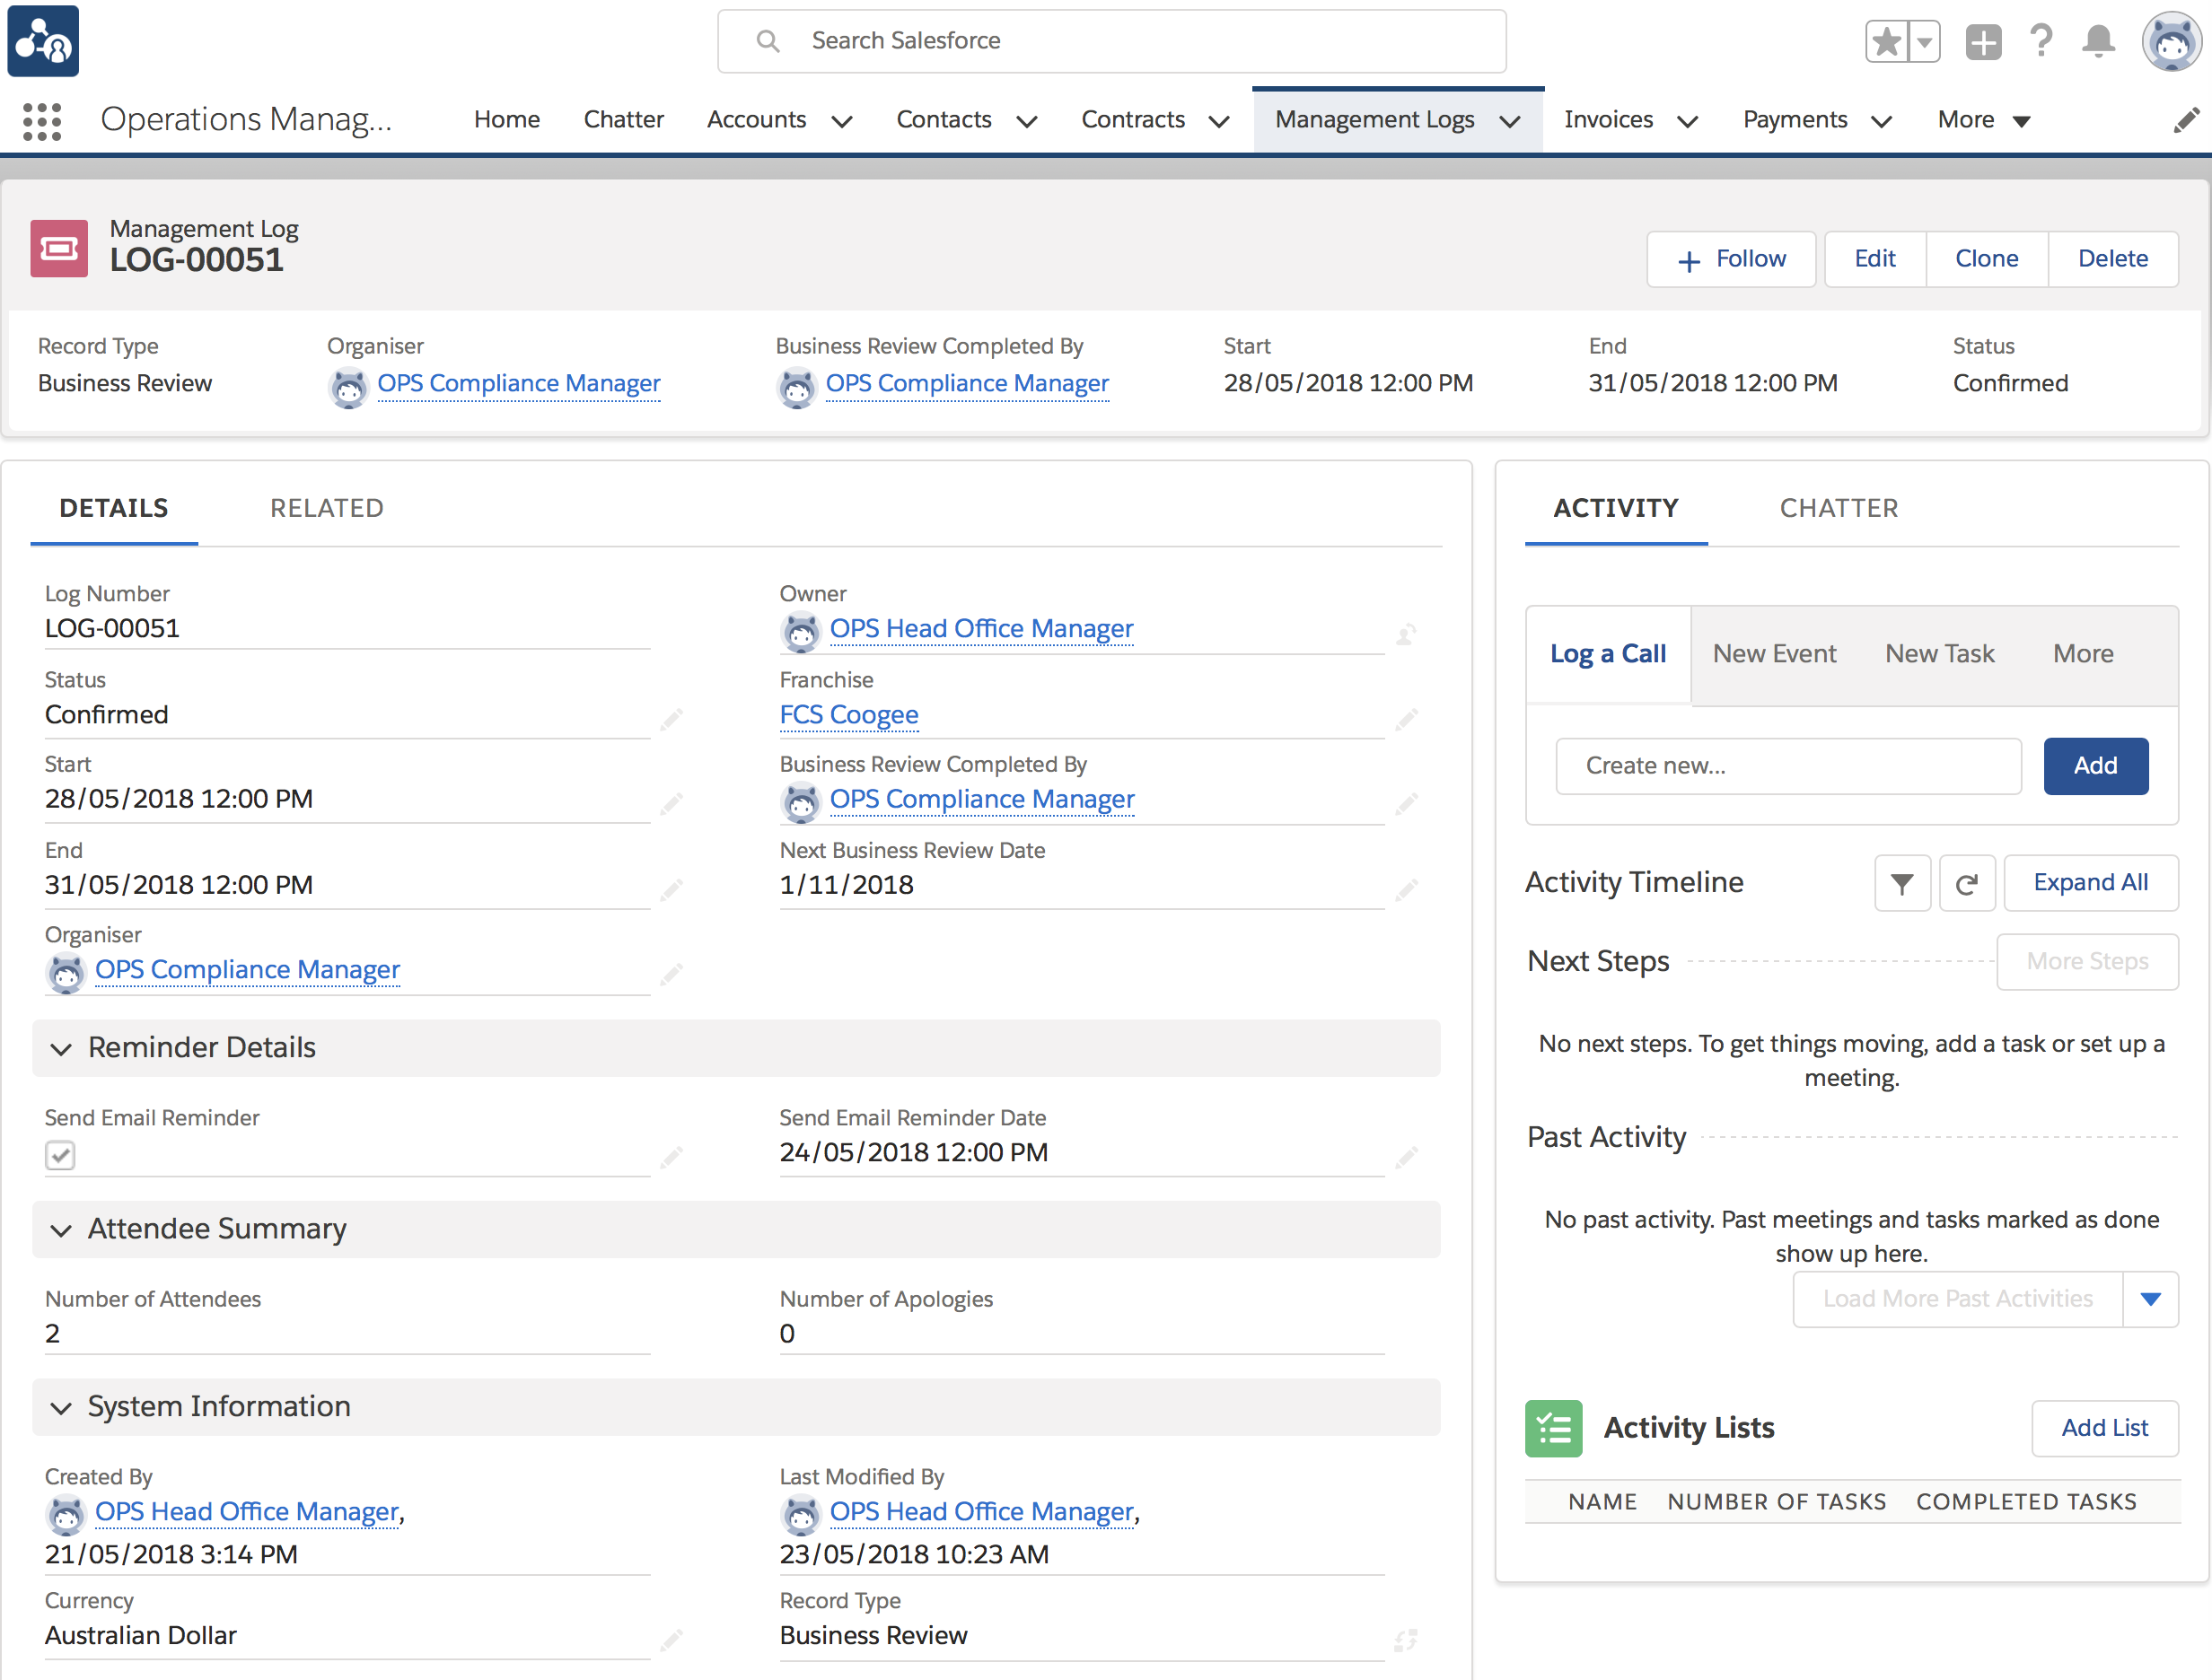Edit Next Business Review Date pencil icon

coord(1407,889)
